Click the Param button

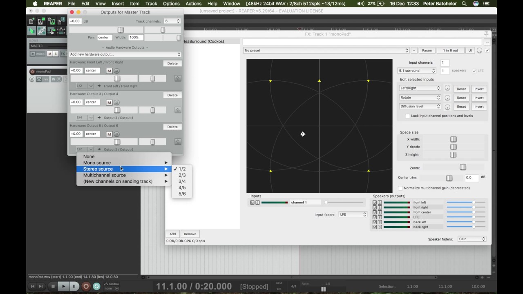point(427,51)
